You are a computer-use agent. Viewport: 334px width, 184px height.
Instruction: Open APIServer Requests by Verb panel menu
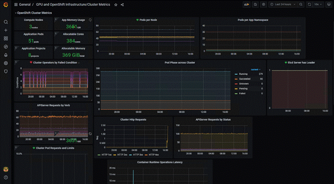click(x=53, y=105)
